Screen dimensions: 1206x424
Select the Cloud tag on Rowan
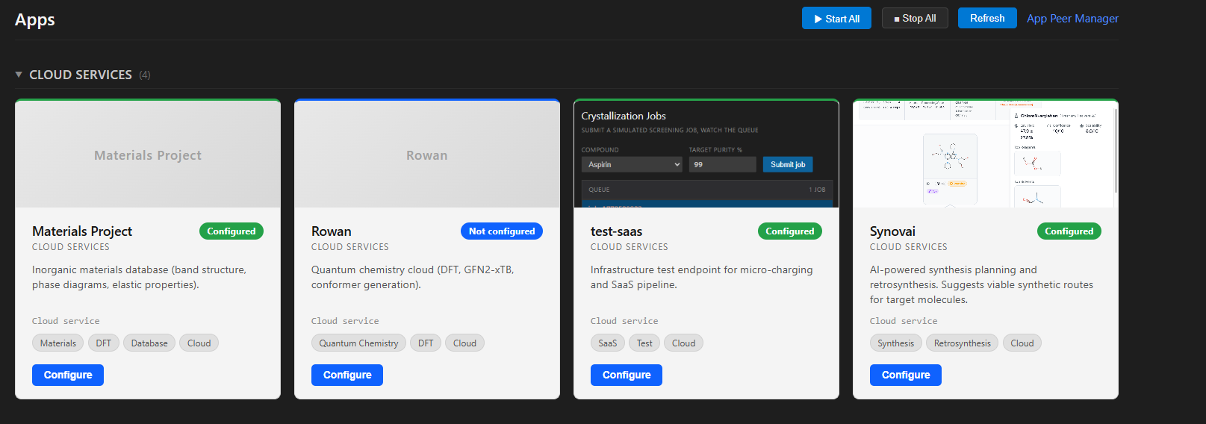pos(464,343)
